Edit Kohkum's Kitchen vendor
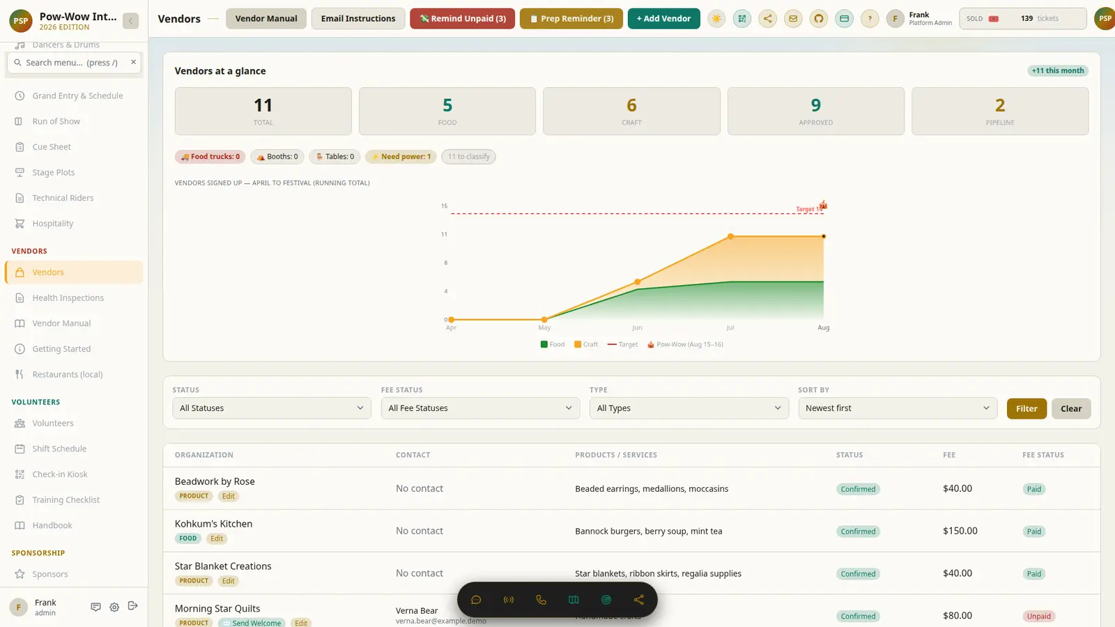 click(x=217, y=539)
